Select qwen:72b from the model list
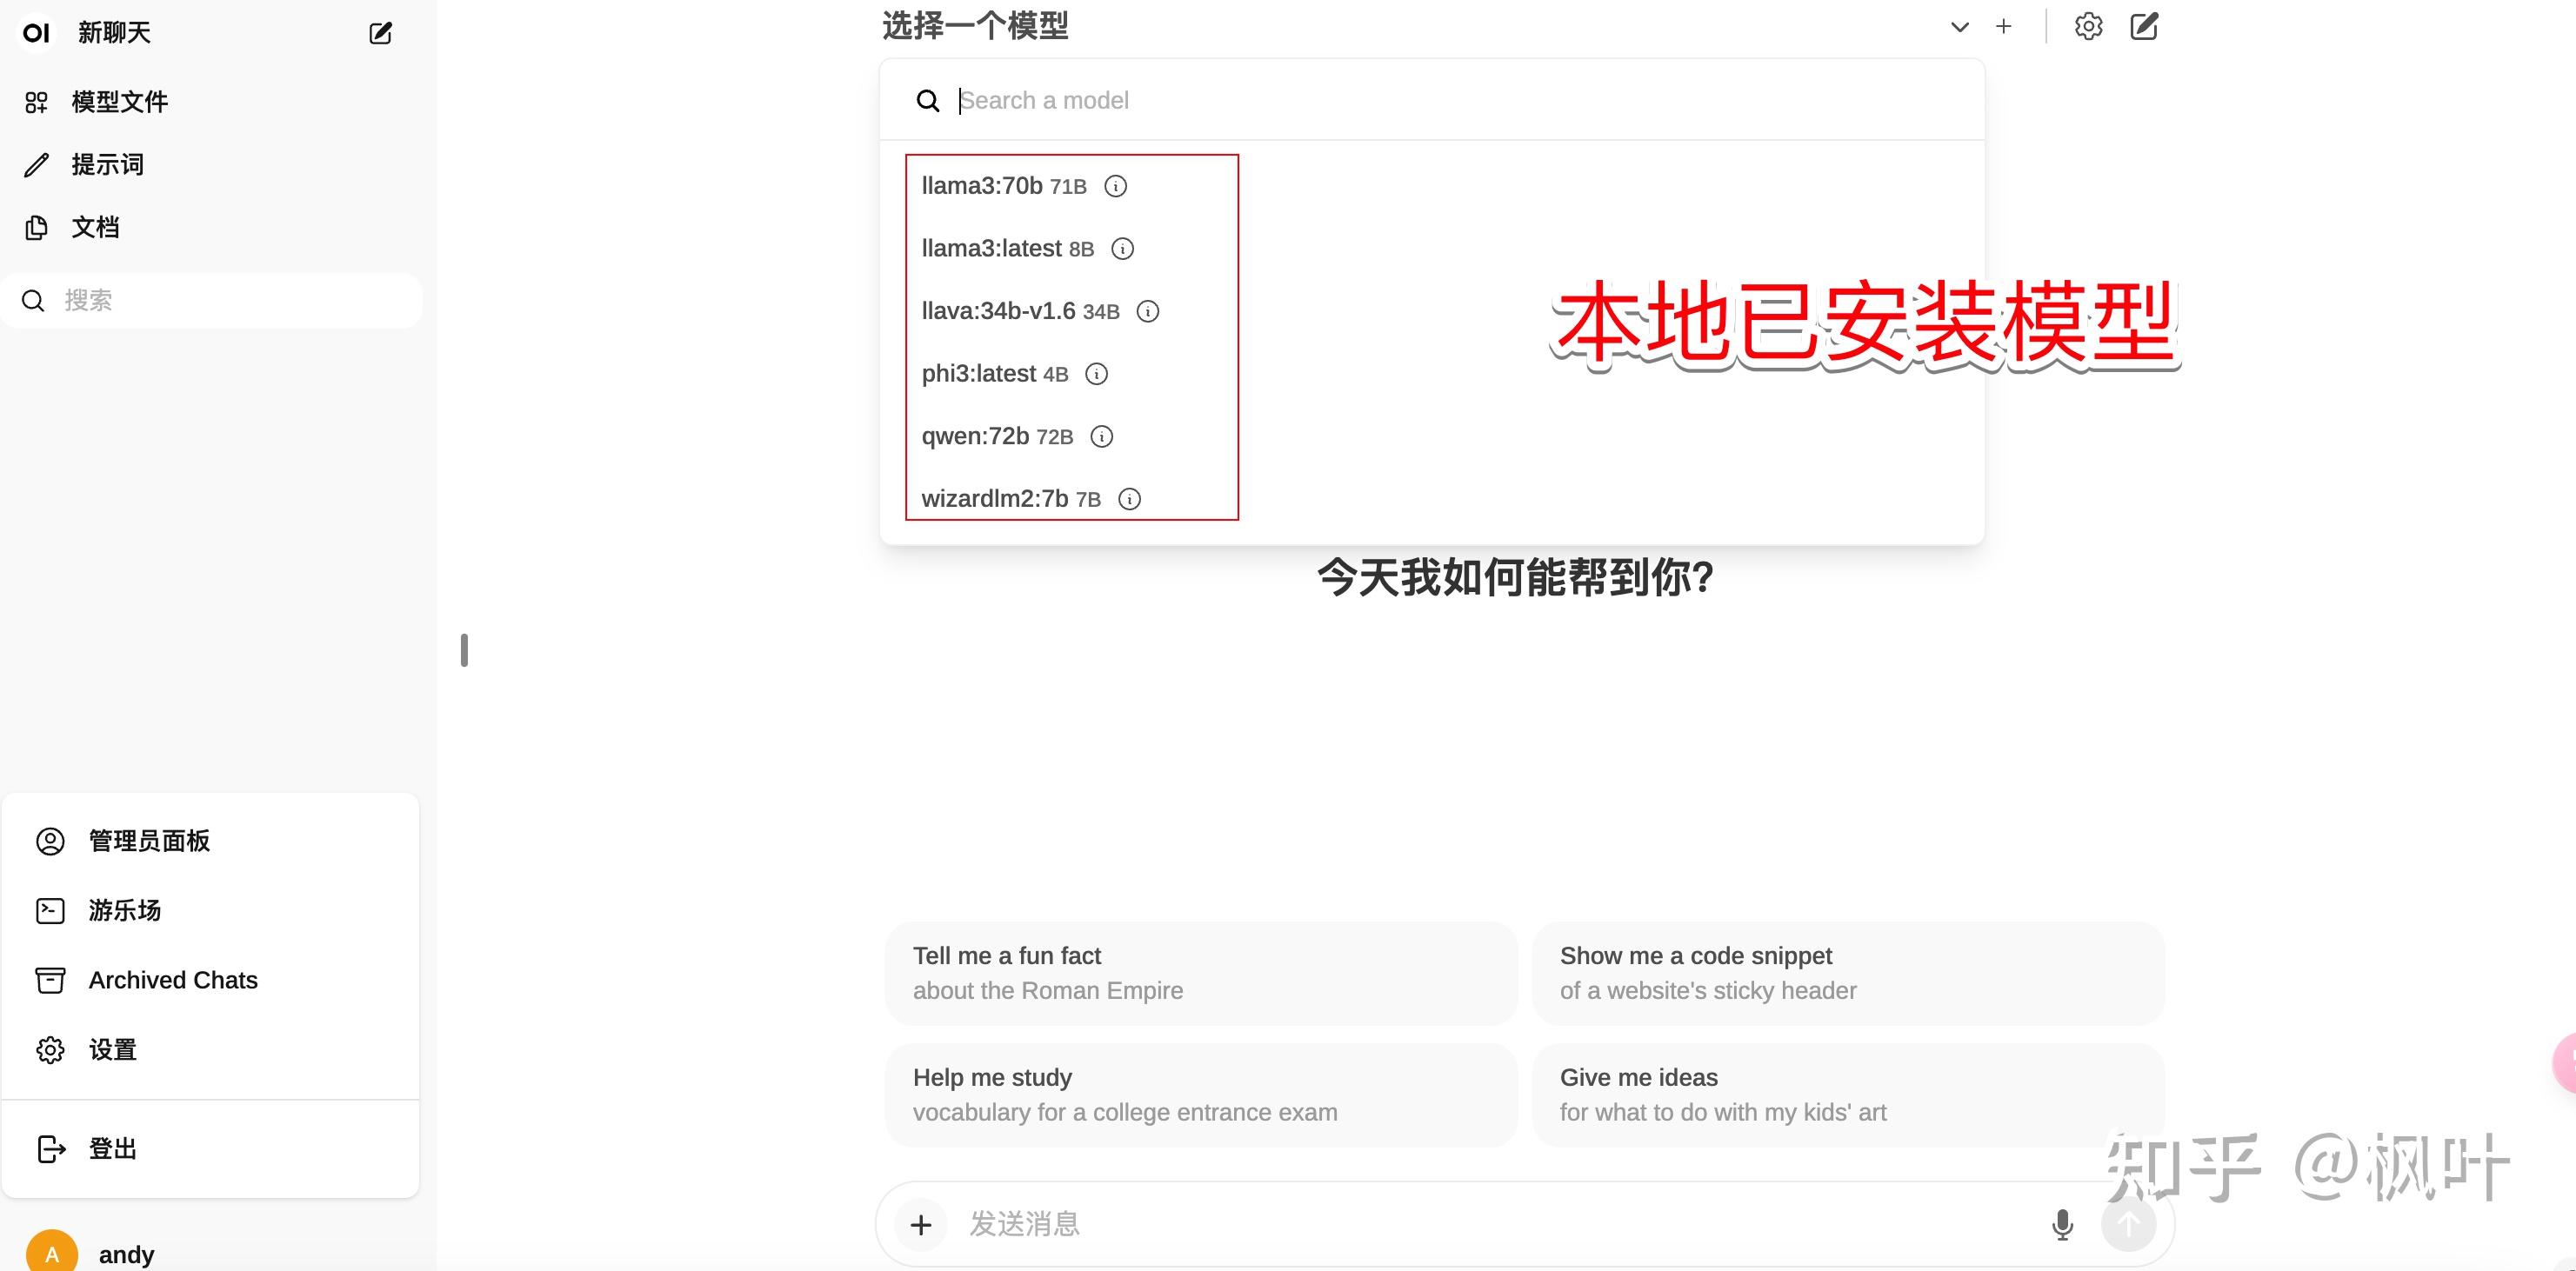Image resolution: width=2576 pixels, height=1271 pixels. (x=975, y=436)
